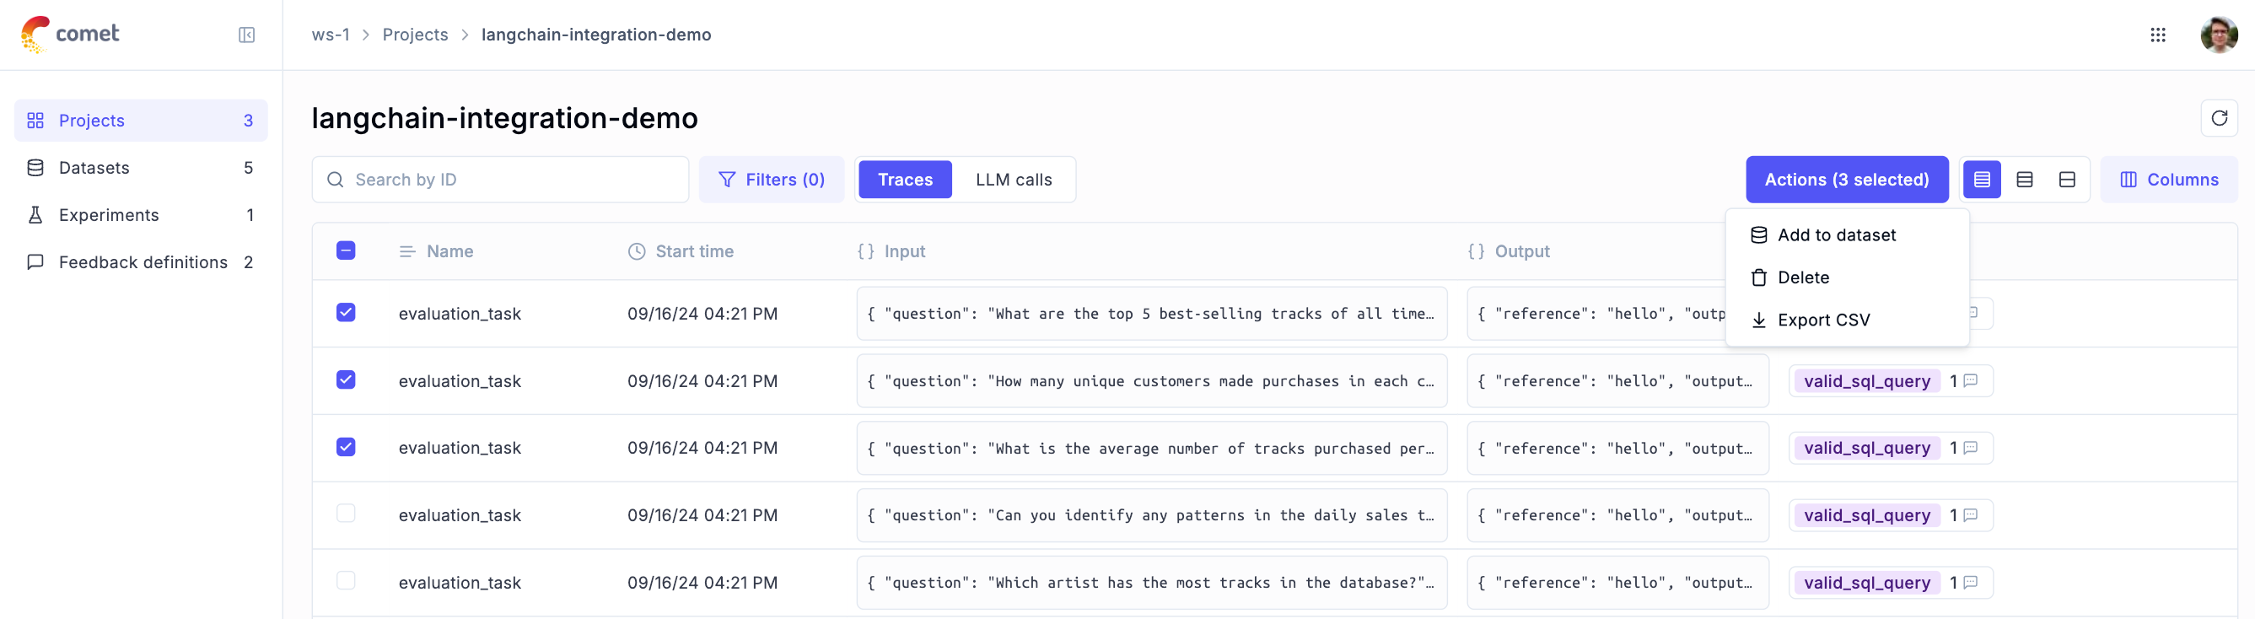Screen dimensions: 2255x619
Task: Open the user profile avatar
Action: 2218,35
